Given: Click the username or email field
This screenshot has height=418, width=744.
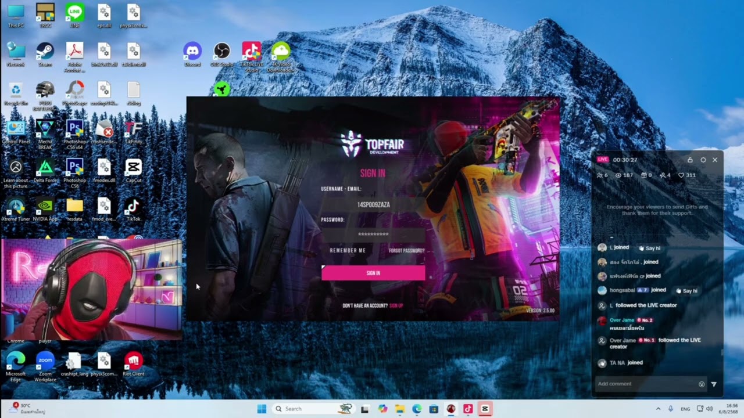Looking at the screenshot, I should (373, 204).
